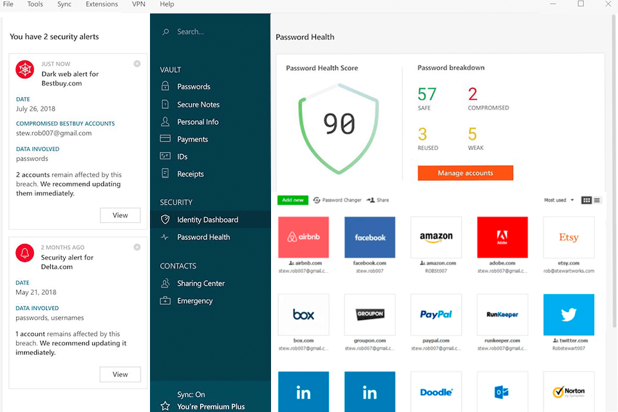Select the Payments card icon
The width and height of the screenshot is (618, 412).
165,139
